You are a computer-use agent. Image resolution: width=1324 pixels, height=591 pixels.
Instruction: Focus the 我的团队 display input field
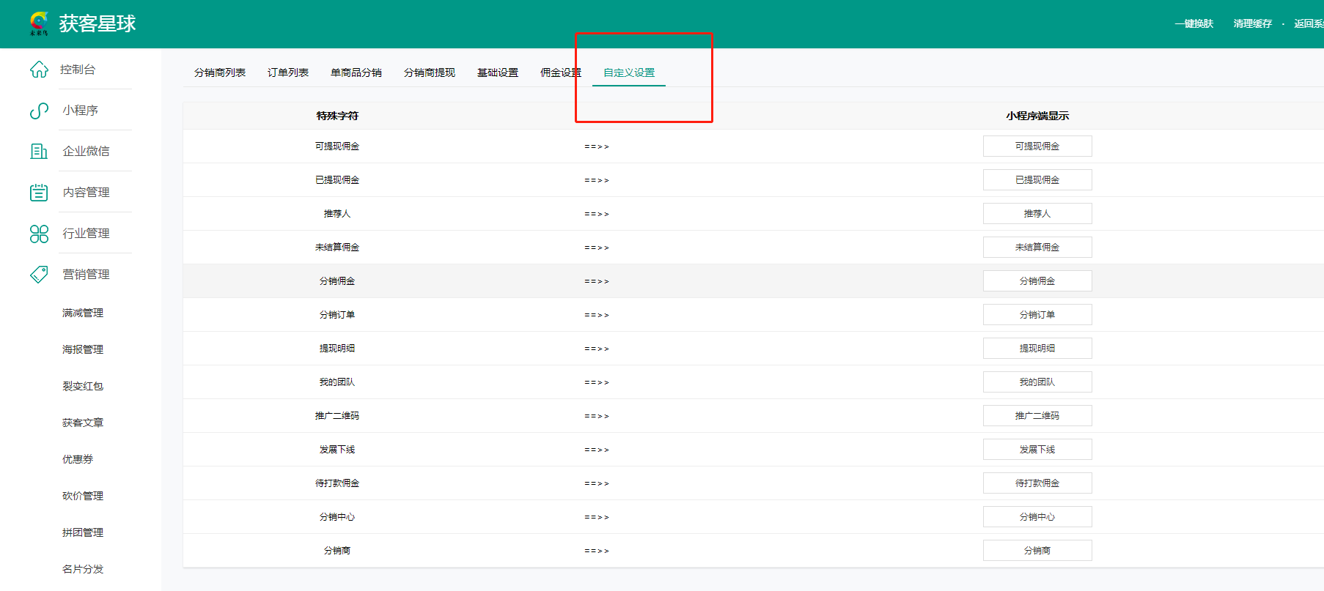pos(1037,382)
